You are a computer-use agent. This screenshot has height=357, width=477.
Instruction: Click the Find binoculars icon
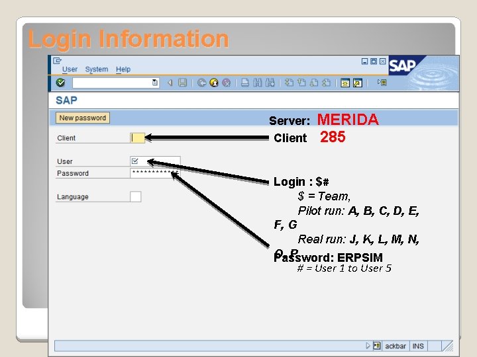coord(257,83)
